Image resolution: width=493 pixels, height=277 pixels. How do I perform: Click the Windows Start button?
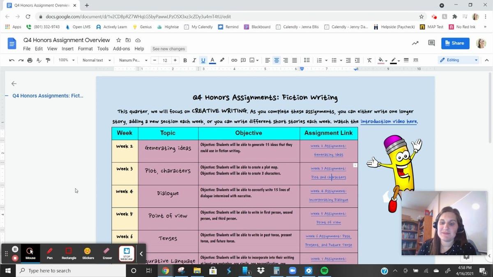(8, 271)
